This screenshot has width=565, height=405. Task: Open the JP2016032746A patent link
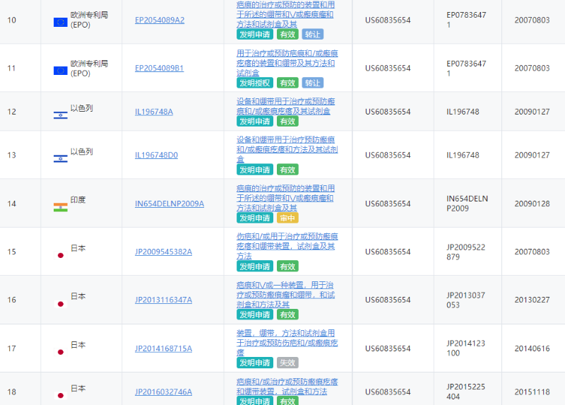[163, 392]
